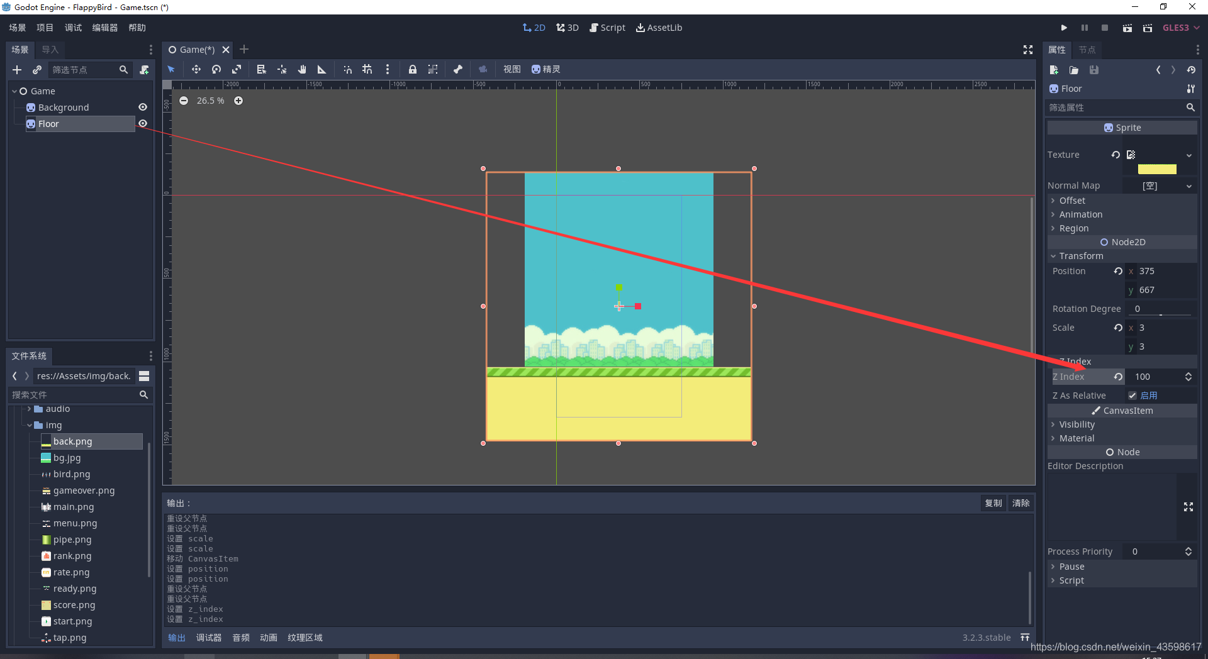Viewport: 1208px width, 659px height.
Task: Switch to 3D workspace
Action: click(568, 28)
